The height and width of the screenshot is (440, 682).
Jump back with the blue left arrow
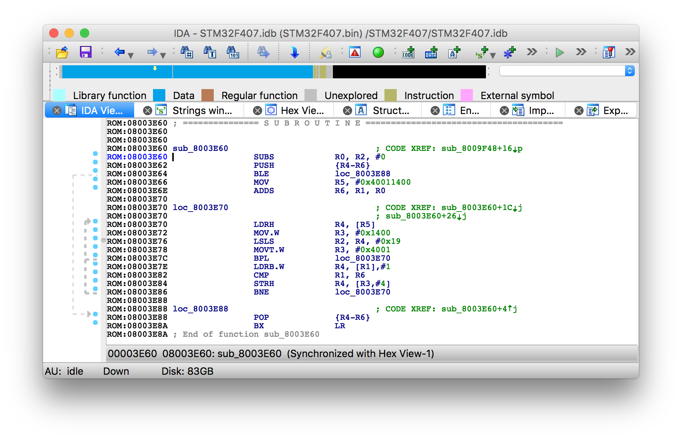click(x=120, y=51)
